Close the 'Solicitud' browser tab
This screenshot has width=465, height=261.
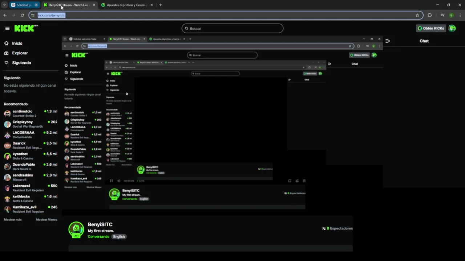36,5
